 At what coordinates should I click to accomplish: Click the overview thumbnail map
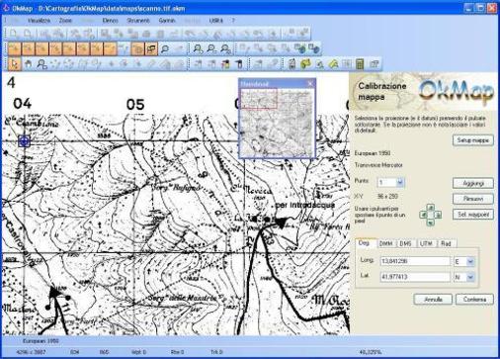click(x=277, y=122)
